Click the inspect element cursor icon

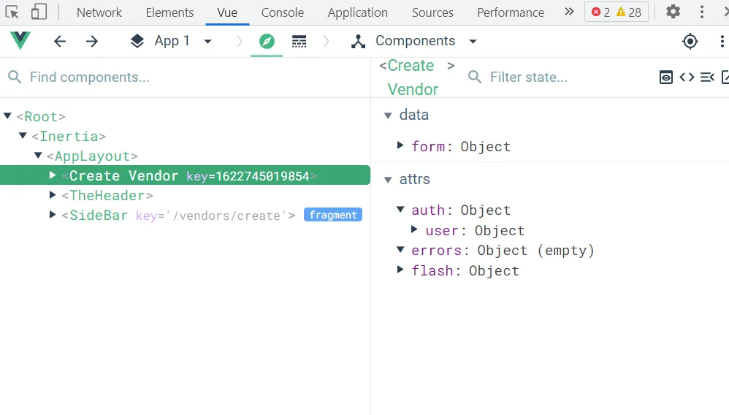click(x=12, y=12)
